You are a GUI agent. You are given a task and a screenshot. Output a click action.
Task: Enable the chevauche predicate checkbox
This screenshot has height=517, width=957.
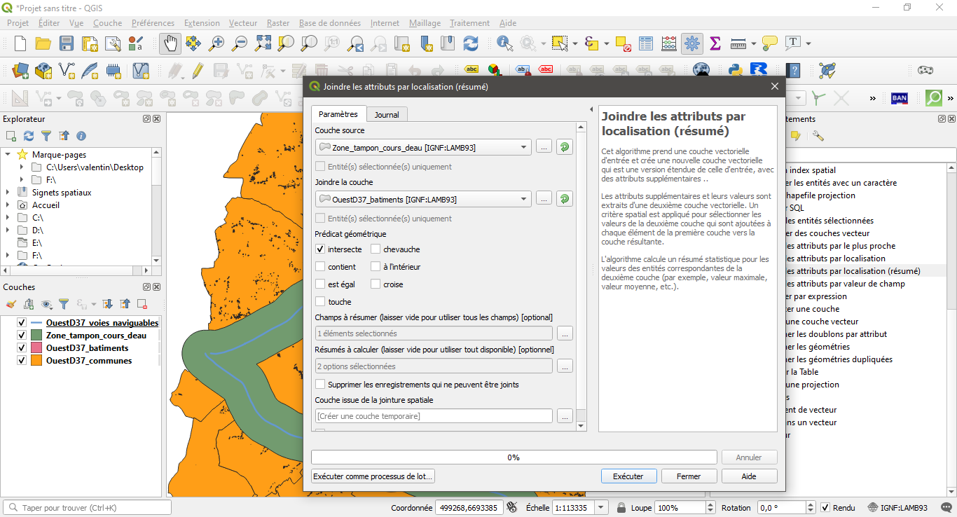pos(376,249)
